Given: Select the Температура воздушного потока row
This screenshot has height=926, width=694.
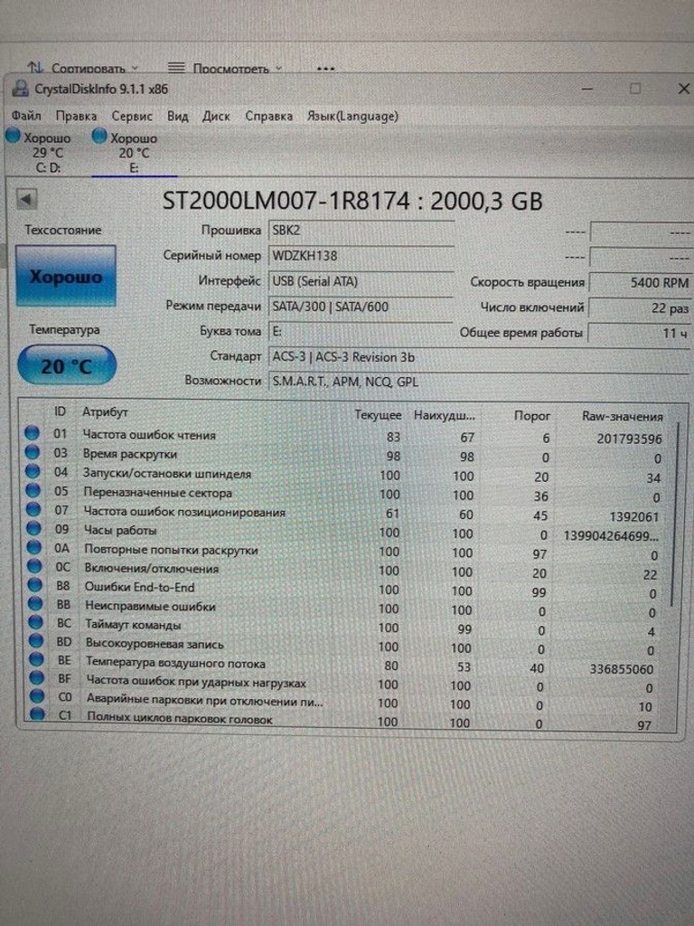Looking at the screenshot, I should click(x=344, y=665).
